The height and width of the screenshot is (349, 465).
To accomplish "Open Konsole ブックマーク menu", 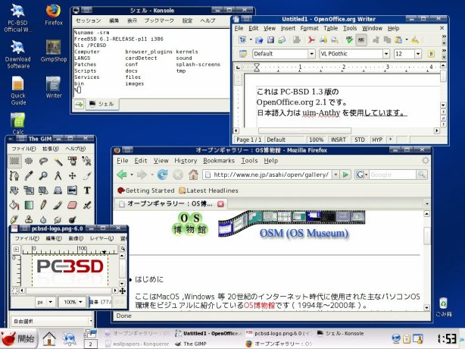I will [159, 20].
